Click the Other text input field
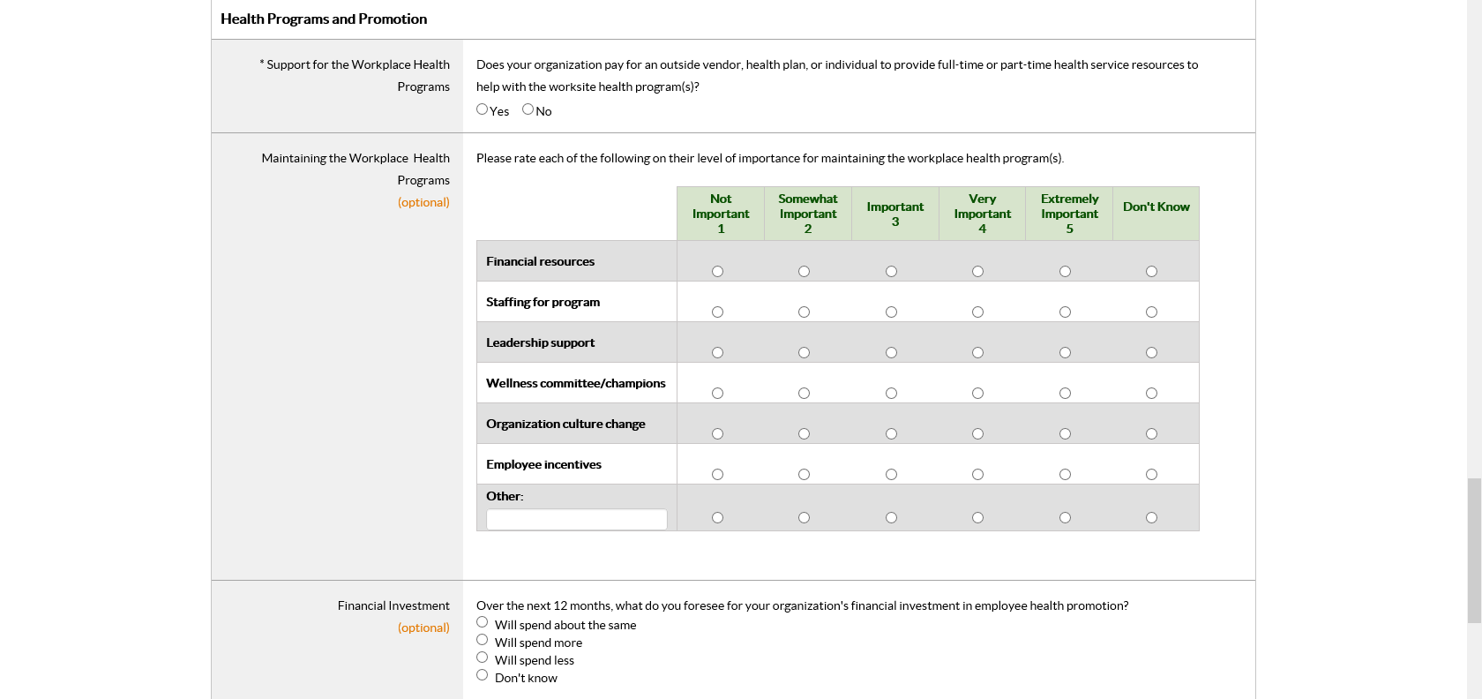Image resolution: width=1482 pixels, height=699 pixels. (x=576, y=520)
